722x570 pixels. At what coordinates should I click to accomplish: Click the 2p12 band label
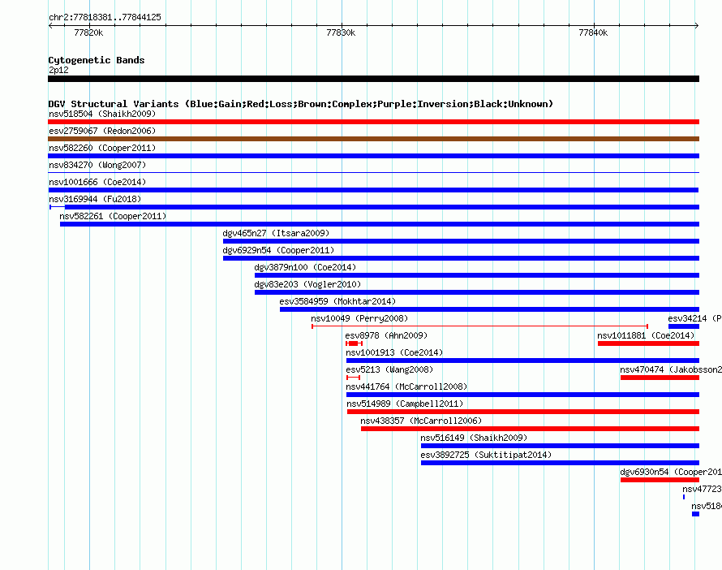click(58, 70)
